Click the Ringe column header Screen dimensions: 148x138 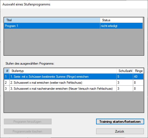pyautogui.click(x=138, y=71)
